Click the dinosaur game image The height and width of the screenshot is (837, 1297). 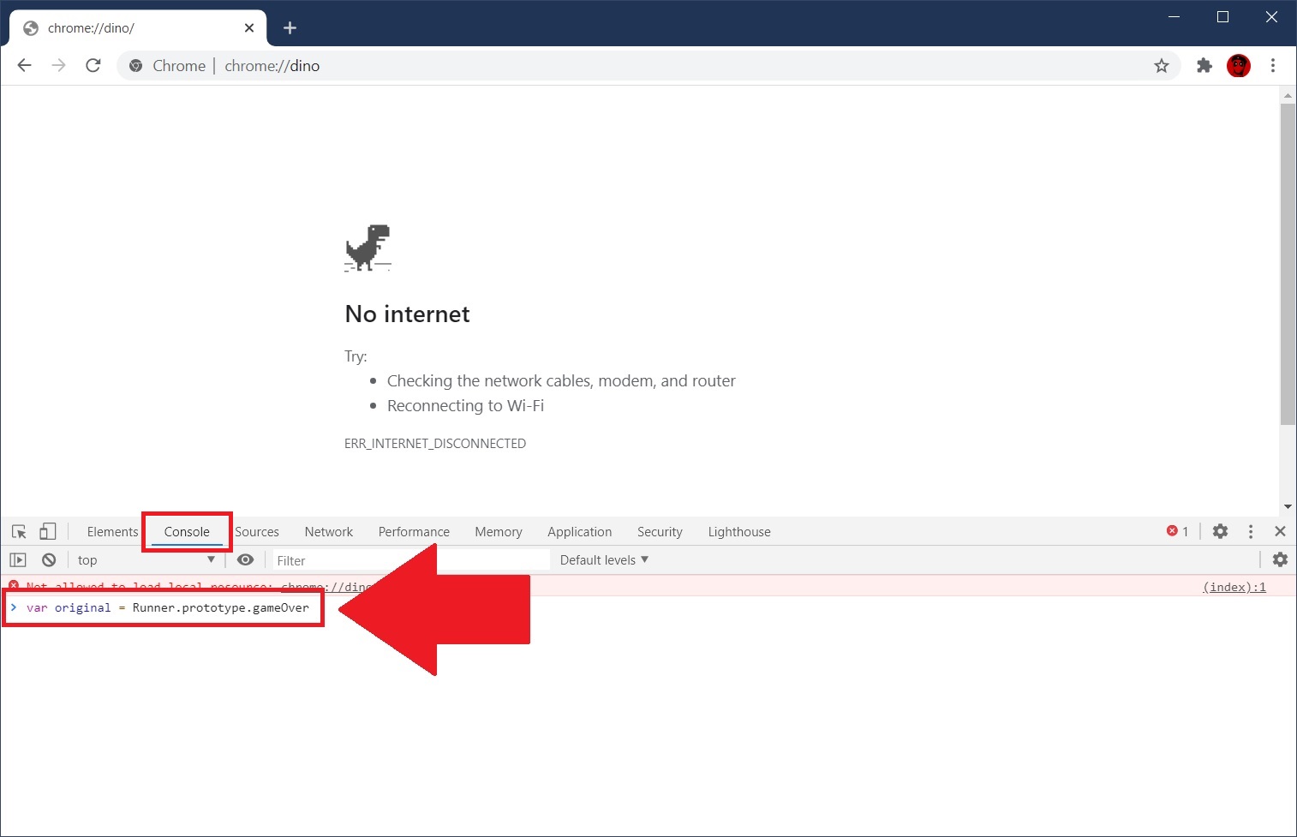(368, 248)
